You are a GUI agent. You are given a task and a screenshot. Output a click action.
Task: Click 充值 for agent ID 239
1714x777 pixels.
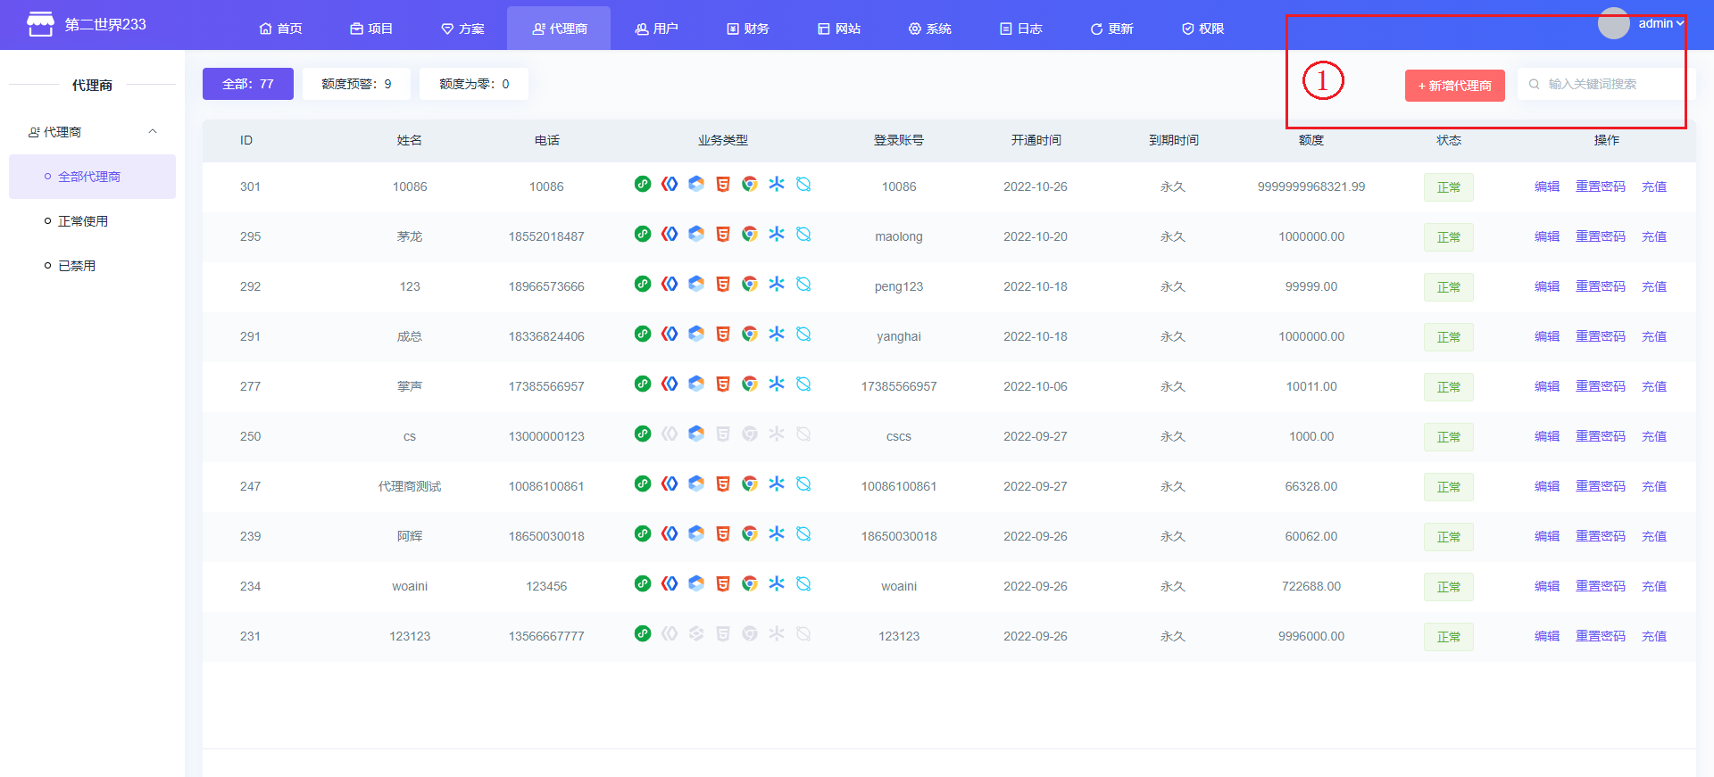click(1654, 536)
